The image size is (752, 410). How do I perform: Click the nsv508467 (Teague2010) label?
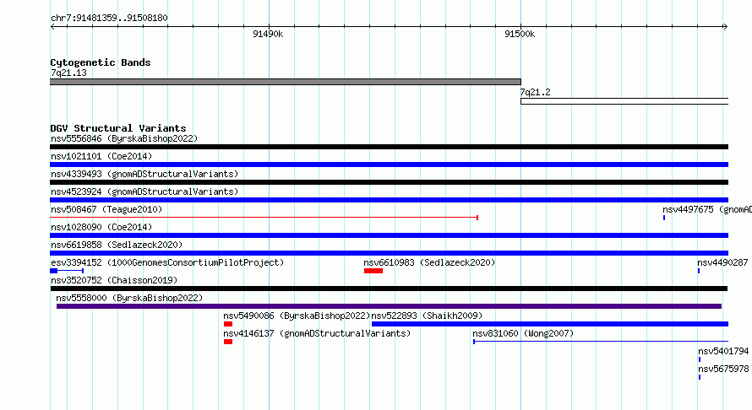pyautogui.click(x=106, y=209)
